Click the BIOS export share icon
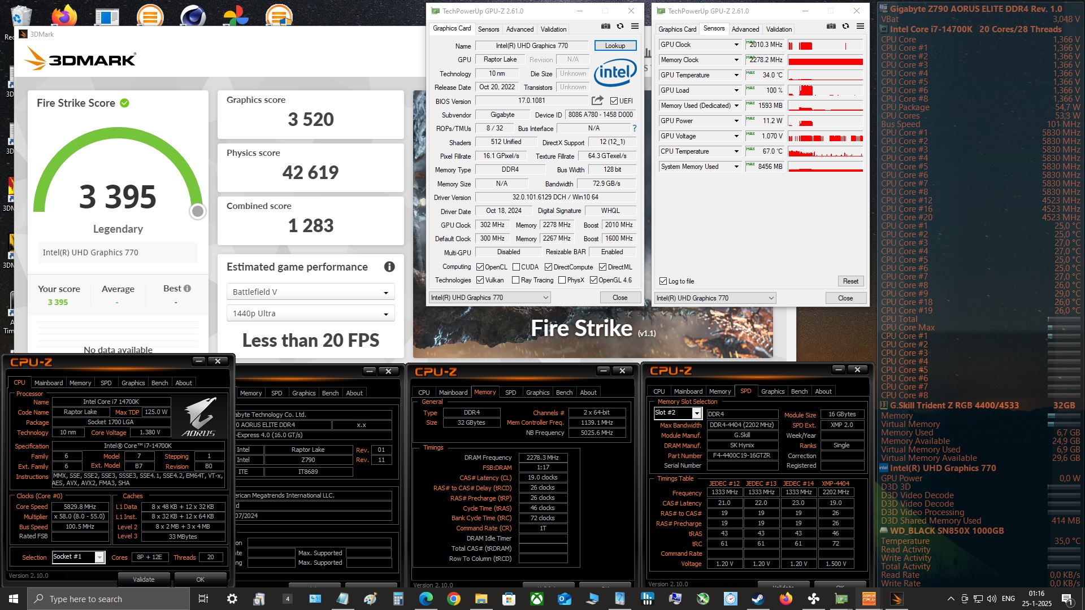The height and width of the screenshot is (610, 1085). 597,101
